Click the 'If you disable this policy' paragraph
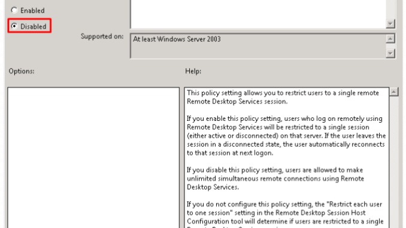406x228 pixels. pos(275,178)
